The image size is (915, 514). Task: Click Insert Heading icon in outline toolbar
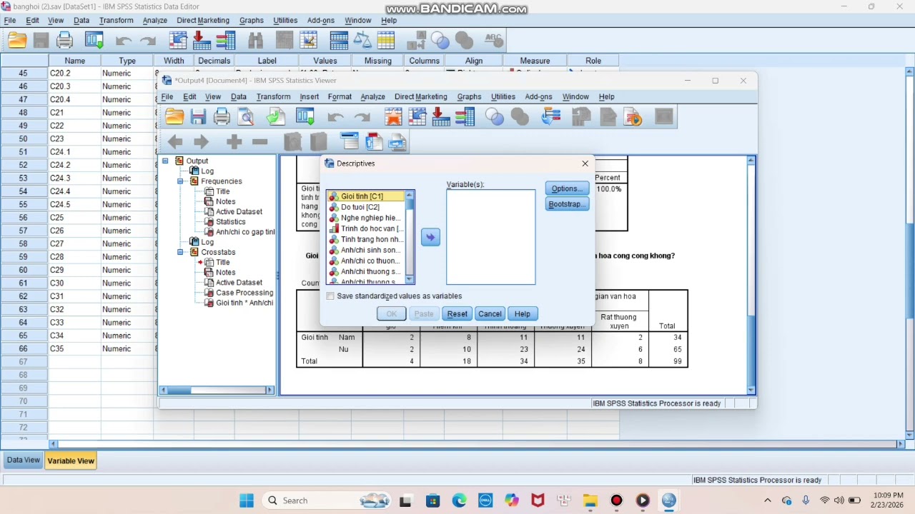[x=350, y=142]
